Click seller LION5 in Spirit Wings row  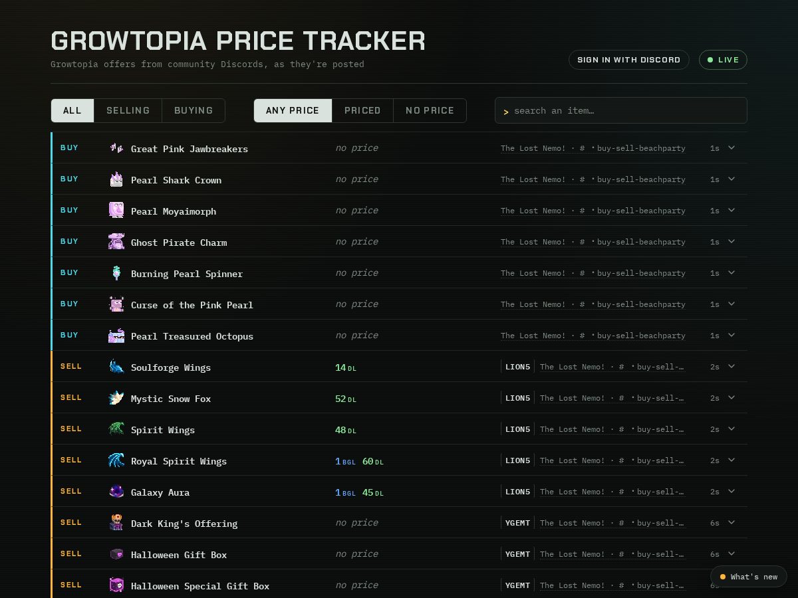[517, 429]
